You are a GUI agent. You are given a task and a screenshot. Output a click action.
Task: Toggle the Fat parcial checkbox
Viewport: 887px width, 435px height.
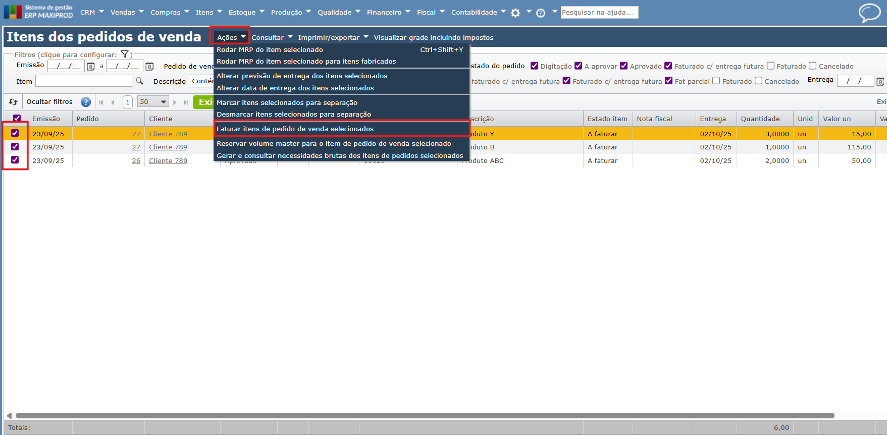click(669, 81)
